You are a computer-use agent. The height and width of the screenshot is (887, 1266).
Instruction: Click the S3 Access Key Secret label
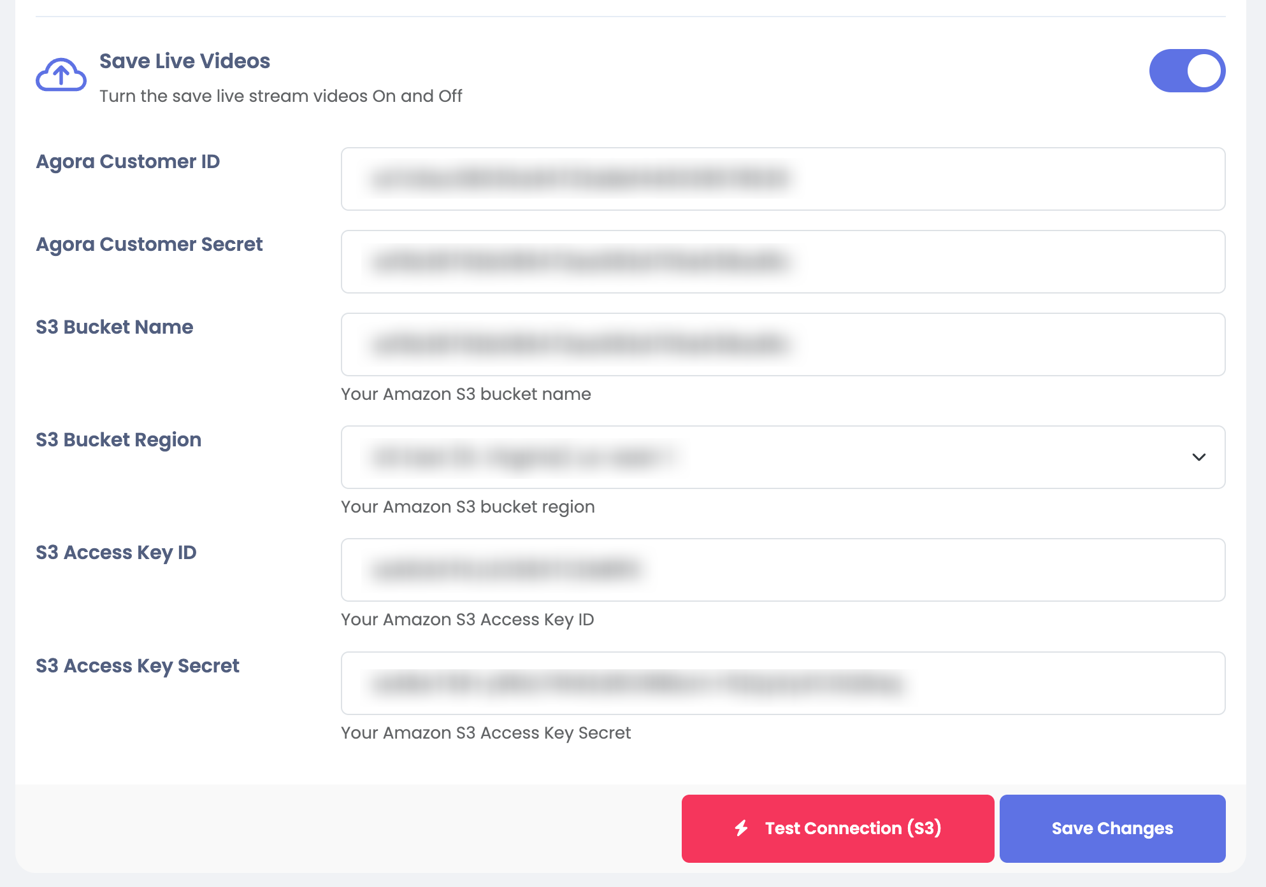coord(138,666)
